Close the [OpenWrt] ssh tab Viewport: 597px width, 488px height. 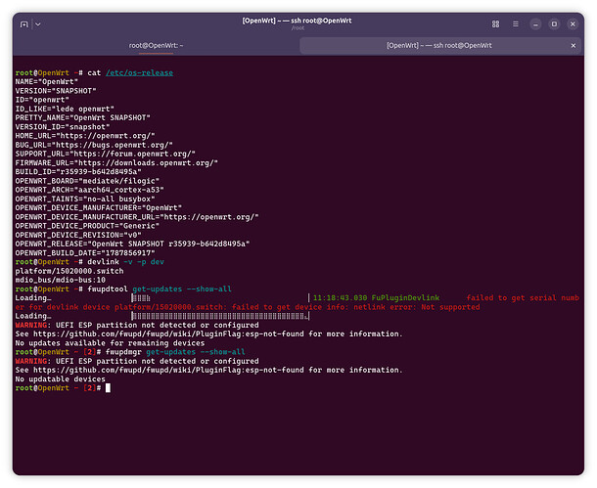573,46
